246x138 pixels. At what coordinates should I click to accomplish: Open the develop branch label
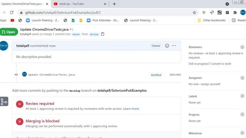click(x=94, y=34)
